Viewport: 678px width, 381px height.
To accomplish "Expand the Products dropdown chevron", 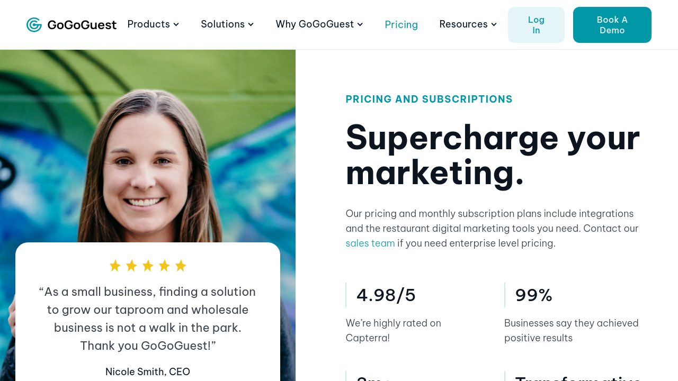I will point(176,24).
